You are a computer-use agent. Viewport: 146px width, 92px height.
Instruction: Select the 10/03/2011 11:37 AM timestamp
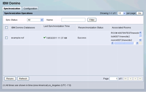(x=56, y=38)
